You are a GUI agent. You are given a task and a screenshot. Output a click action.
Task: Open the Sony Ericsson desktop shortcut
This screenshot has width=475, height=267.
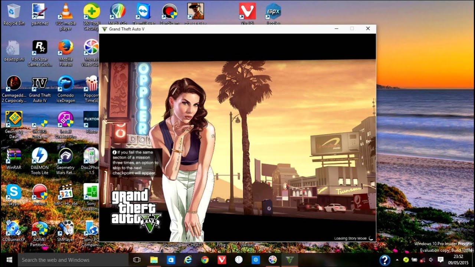(x=91, y=197)
